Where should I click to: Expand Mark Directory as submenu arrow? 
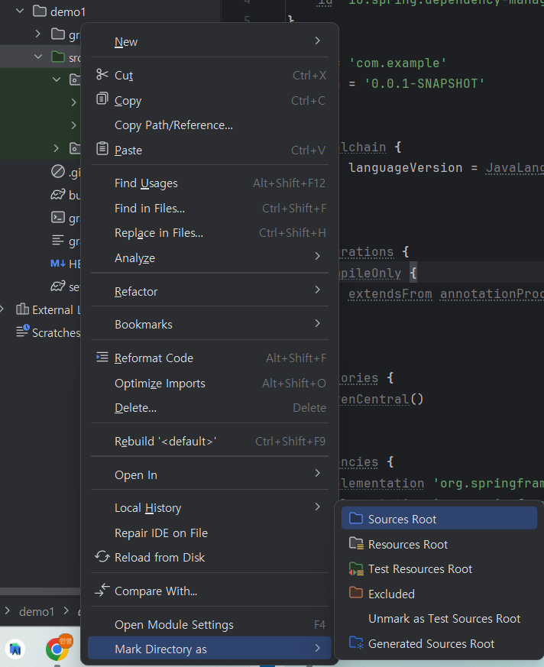pos(317,649)
